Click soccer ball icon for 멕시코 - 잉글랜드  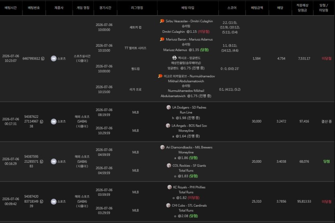175,58
